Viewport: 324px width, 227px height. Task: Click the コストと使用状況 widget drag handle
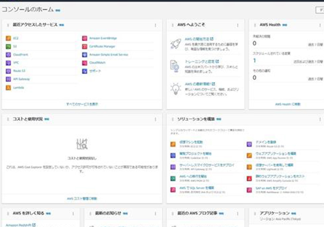8,119
